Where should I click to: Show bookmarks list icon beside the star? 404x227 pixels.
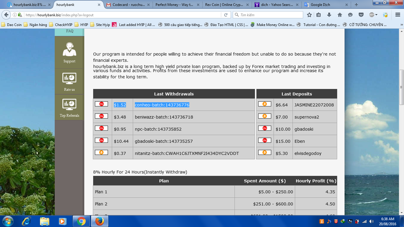pyautogui.click(x=319, y=15)
